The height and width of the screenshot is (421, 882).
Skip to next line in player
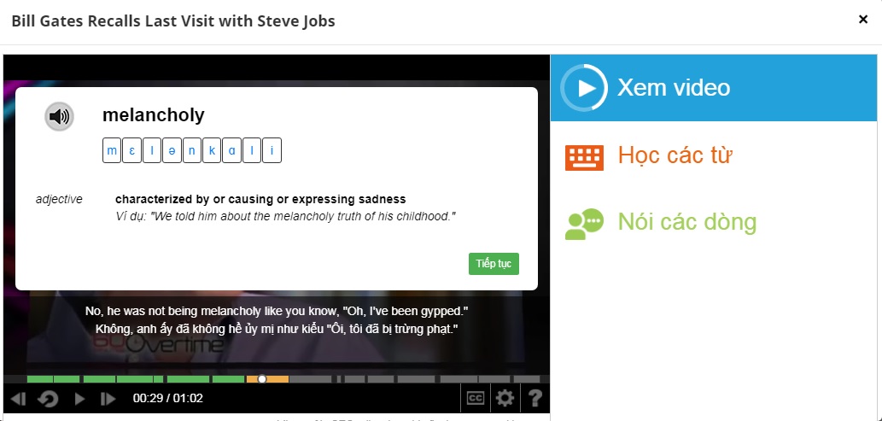point(108,399)
